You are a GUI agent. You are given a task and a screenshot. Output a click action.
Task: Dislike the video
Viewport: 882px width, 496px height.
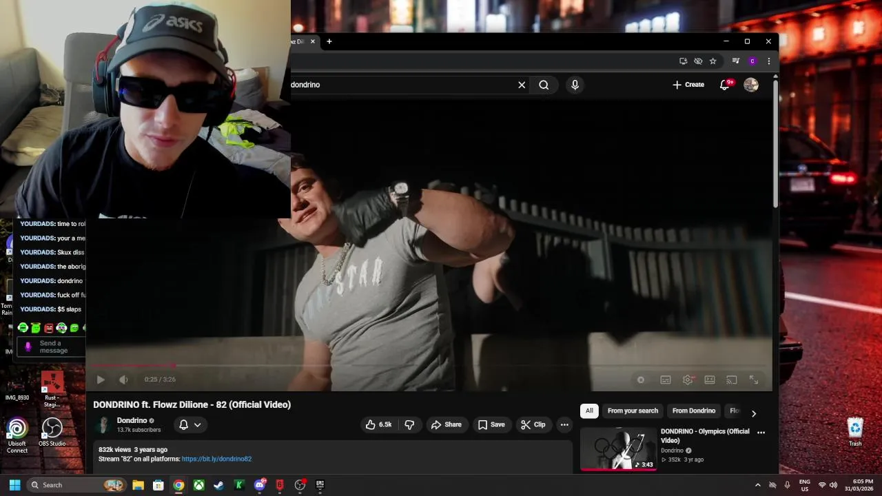point(409,425)
